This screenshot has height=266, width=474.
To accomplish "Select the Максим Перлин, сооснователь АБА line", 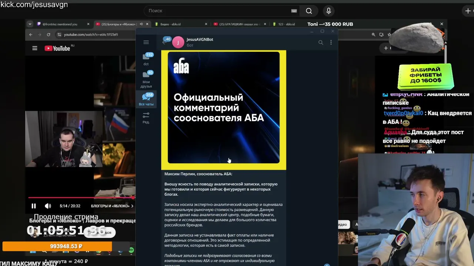I will click(x=198, y=174).
